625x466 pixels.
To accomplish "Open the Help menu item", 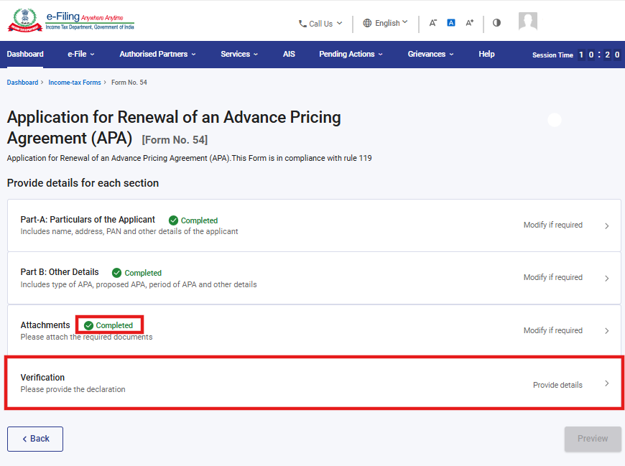I will (486, 55).
